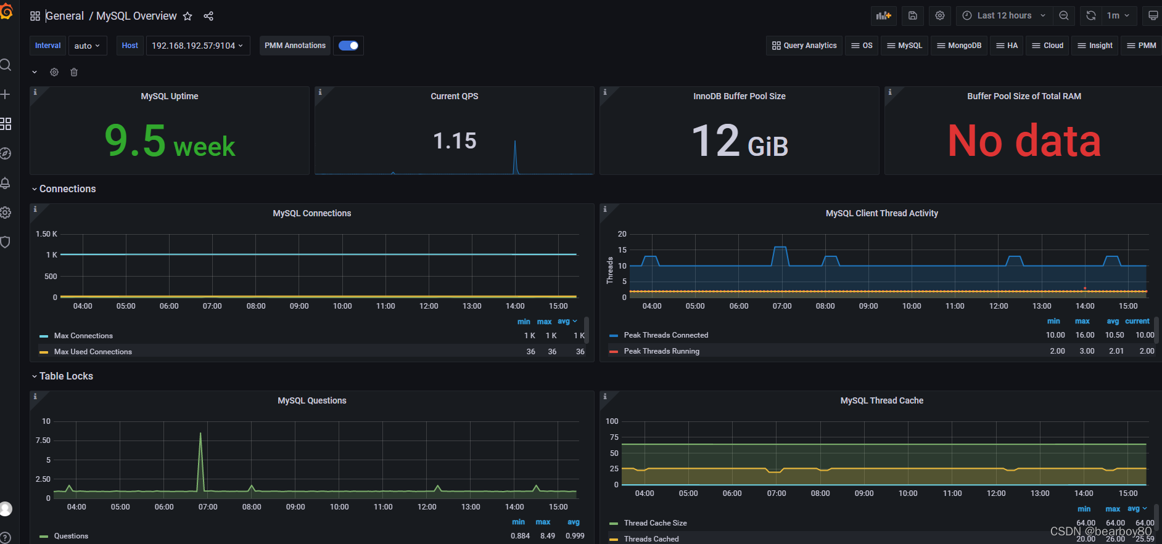Toggle the PMM Annotations switch
1162x544 pixels.
coord(348,46)
